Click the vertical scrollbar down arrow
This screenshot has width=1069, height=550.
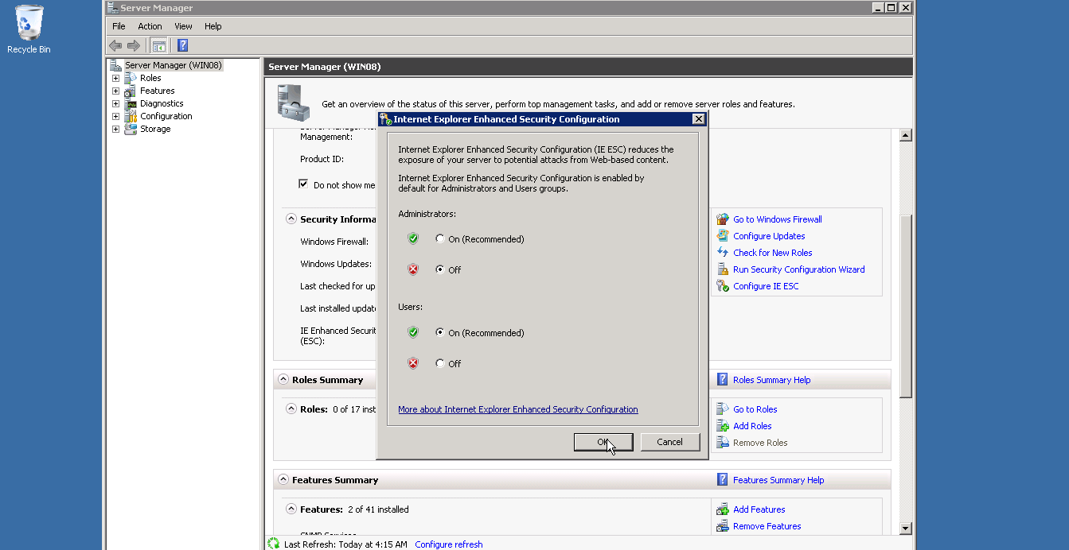[x=905, y=529]
